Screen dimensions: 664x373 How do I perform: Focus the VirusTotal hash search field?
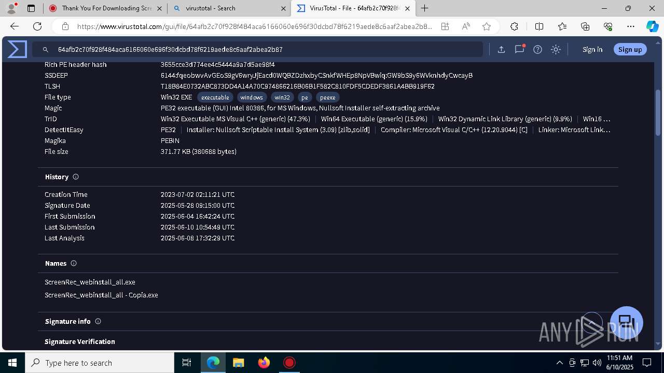257,50
